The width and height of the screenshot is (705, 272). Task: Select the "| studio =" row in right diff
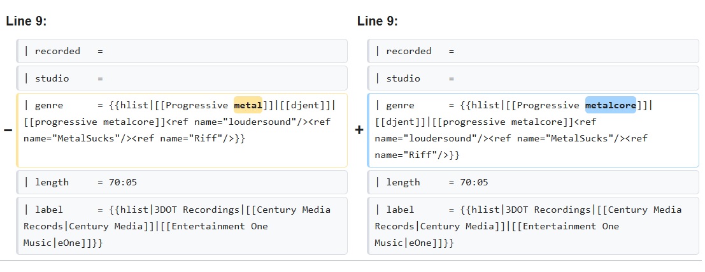pyautogui.click(x=533, y=78)
